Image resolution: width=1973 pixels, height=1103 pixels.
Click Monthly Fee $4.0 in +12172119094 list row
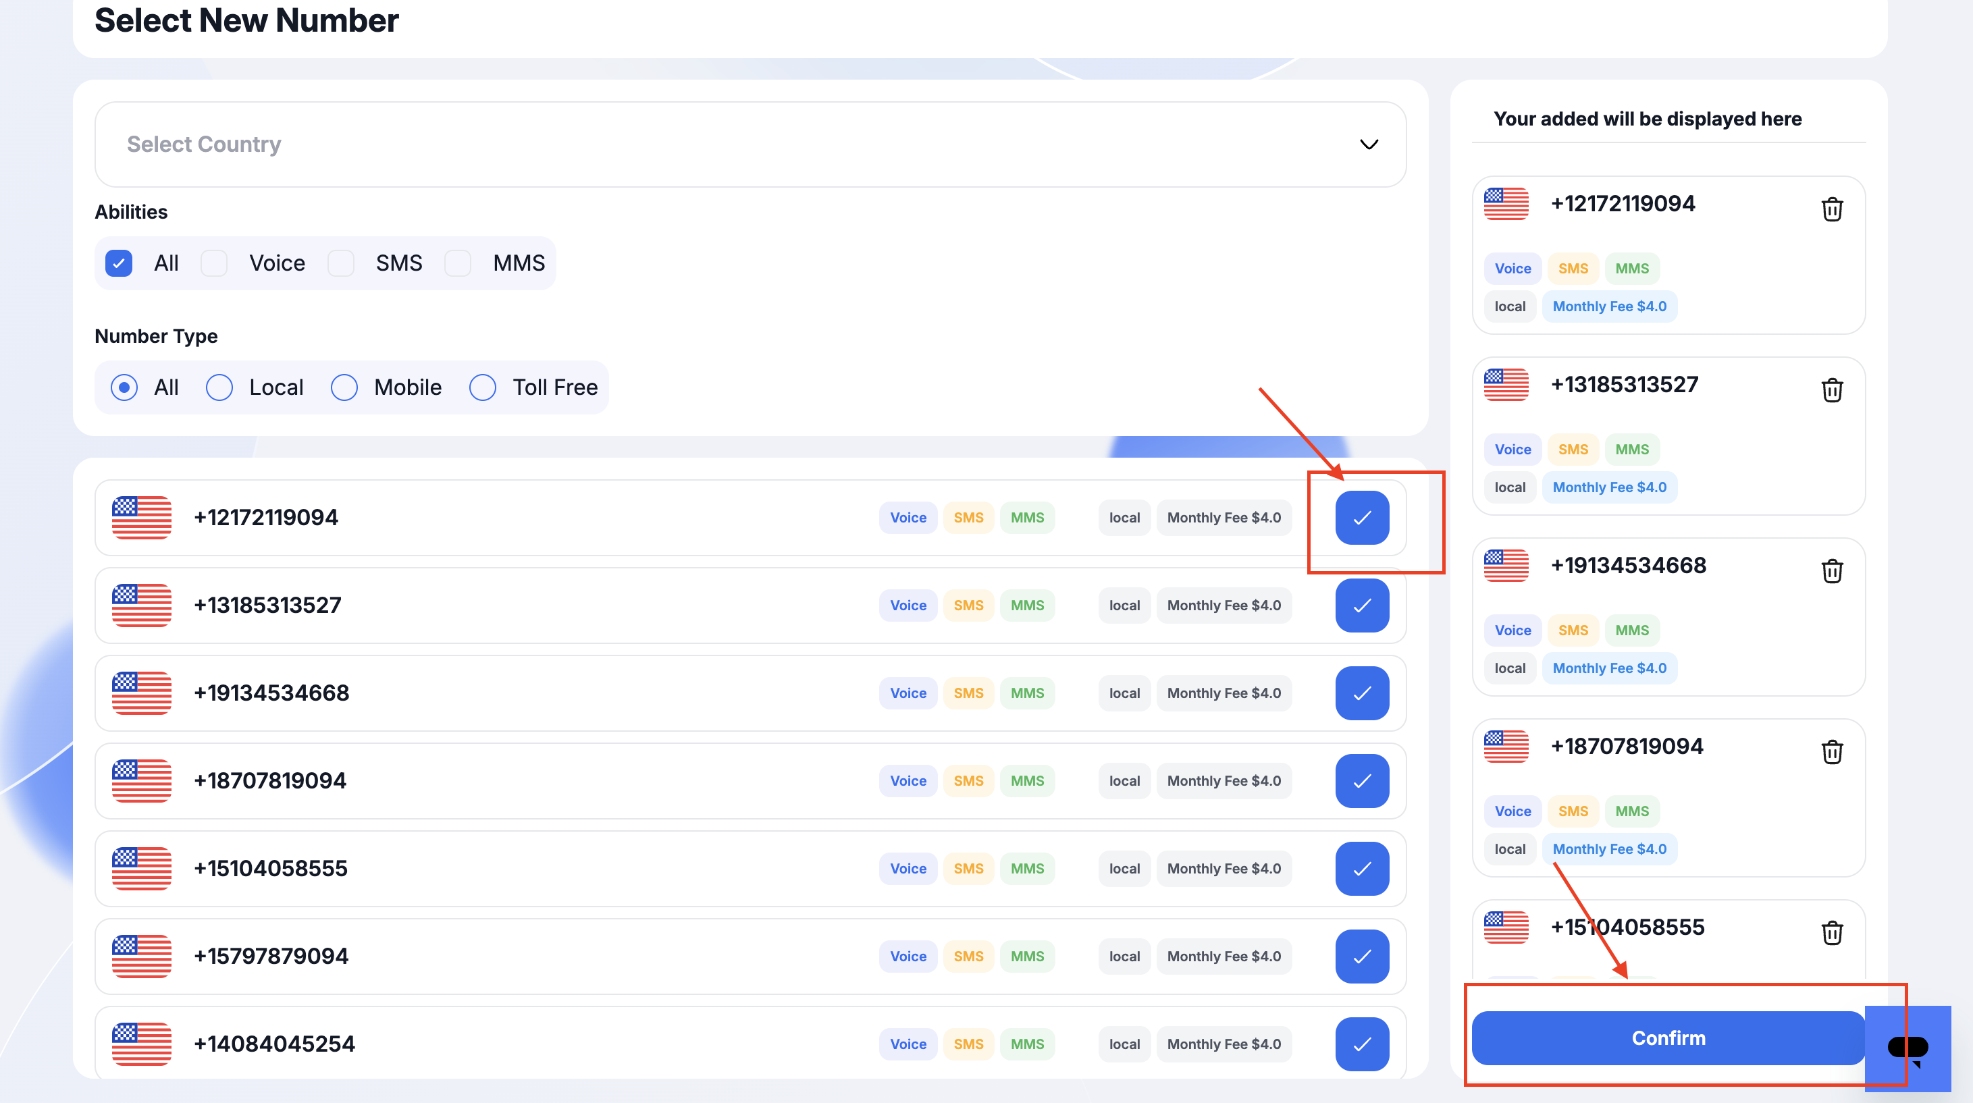1224,518
